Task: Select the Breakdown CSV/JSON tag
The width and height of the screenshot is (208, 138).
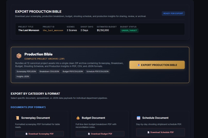Action: click(49, 71)
